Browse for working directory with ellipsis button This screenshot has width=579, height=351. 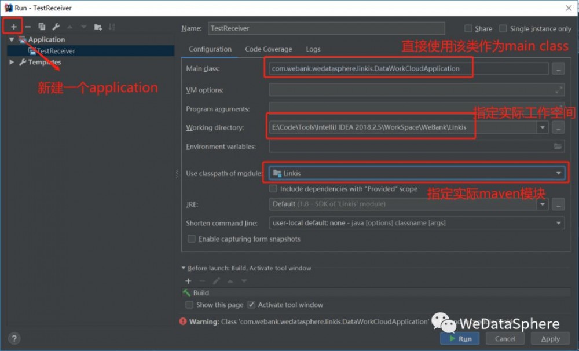coord(558,127)
